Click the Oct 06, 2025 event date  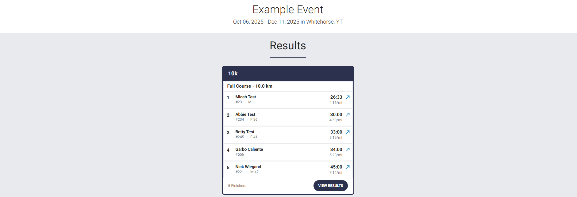248,22
